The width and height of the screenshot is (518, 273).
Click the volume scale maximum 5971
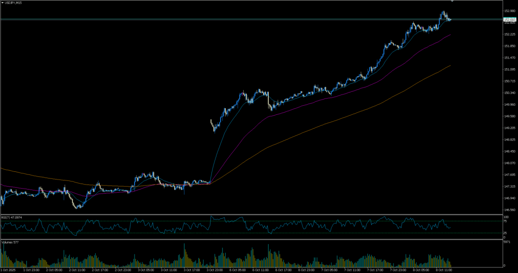pos(506,243)
